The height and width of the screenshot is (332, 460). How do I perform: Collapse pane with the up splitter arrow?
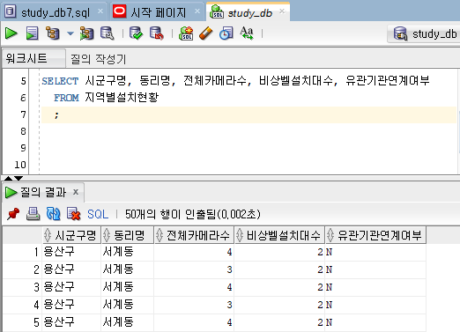coord(8,178)
